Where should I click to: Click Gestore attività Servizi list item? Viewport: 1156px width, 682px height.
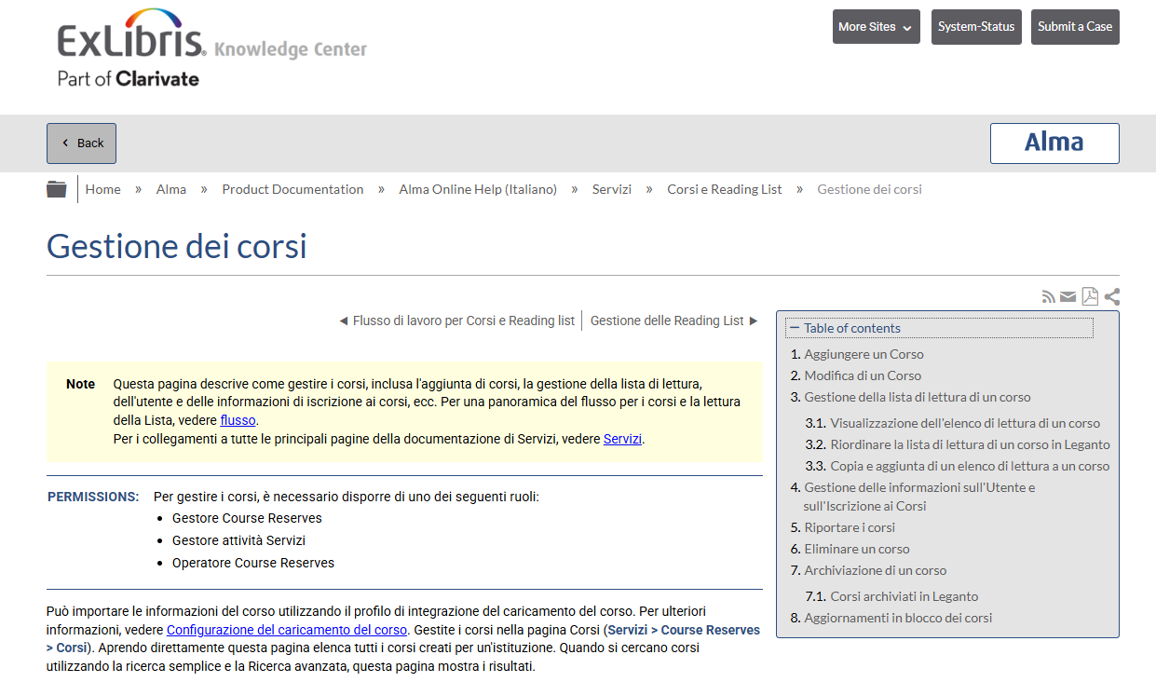pyautogui.click(x=238, y=540)
